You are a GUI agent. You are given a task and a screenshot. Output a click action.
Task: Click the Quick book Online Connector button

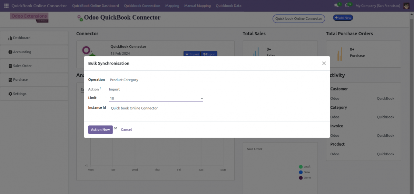[x=299, y=19]
